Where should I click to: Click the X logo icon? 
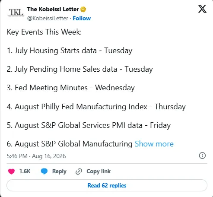tap(202, 9)
